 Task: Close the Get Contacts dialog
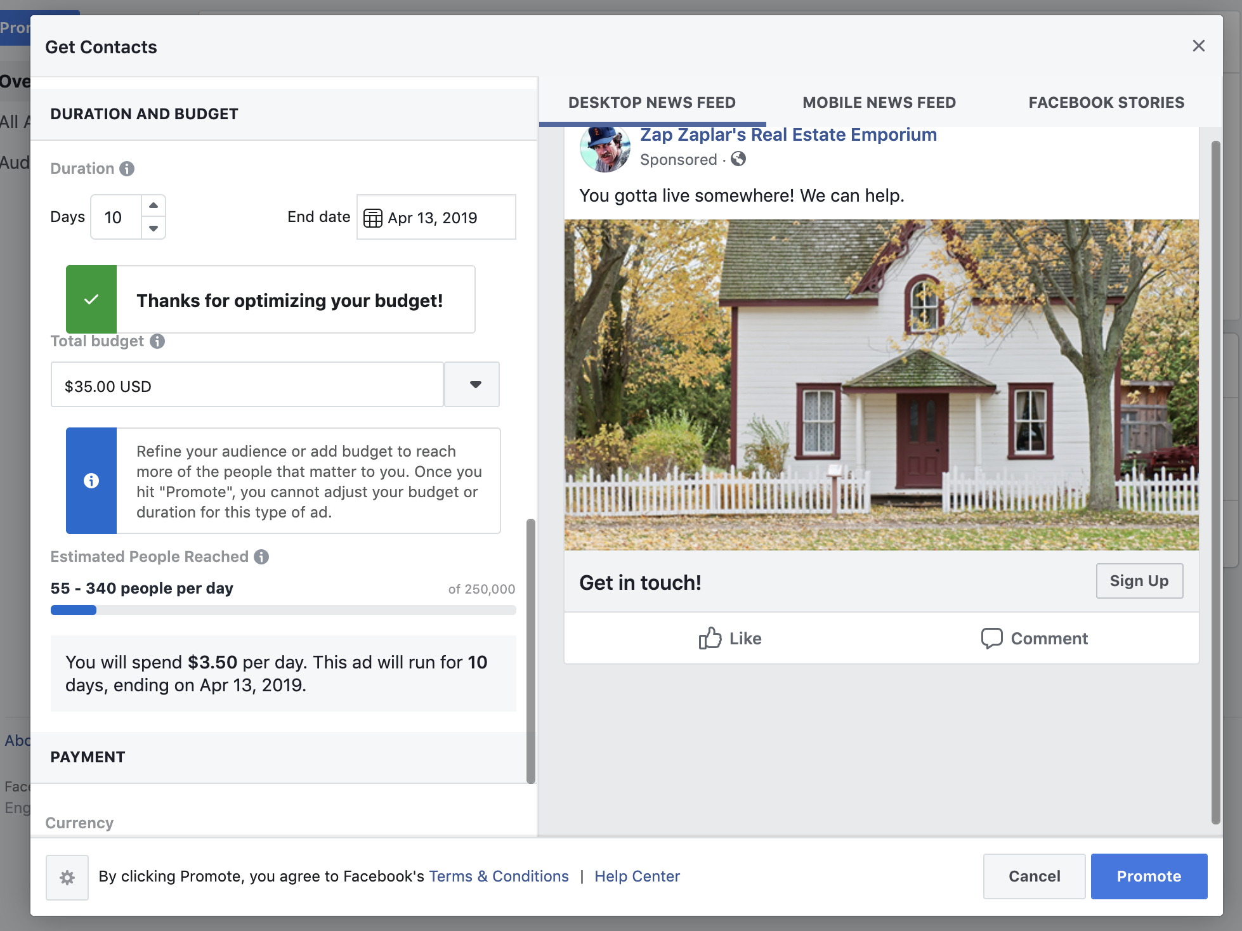tap(1198, 46)
